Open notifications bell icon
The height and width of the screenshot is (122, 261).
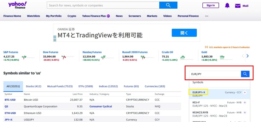point(227,6)
